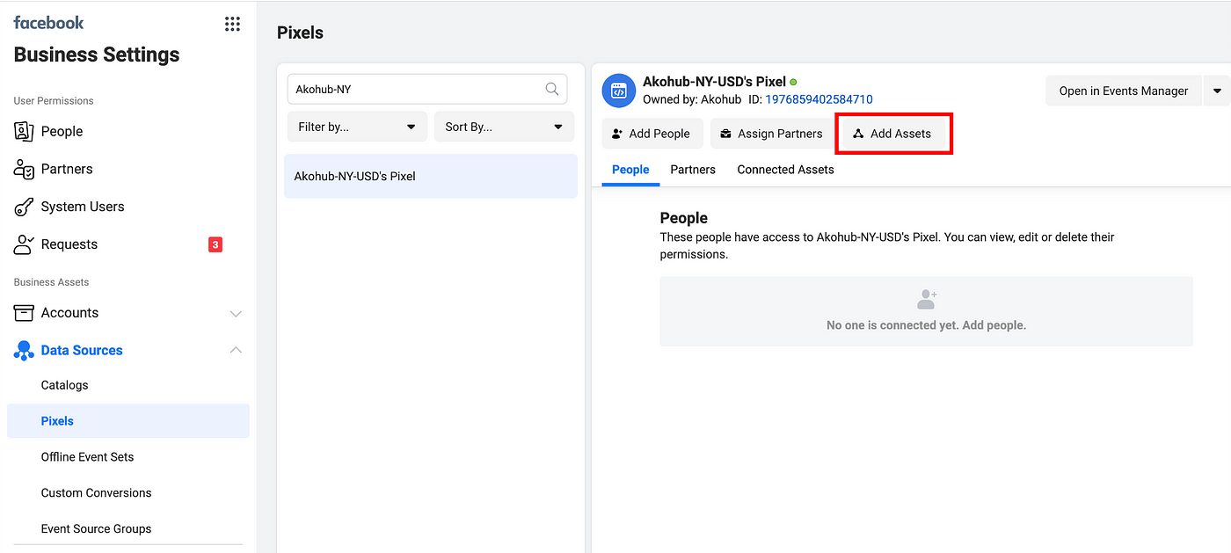This screenshot has width=1231, height=553.
Task: Click the add-person placeholder icon
Action: tap(927, 300)
